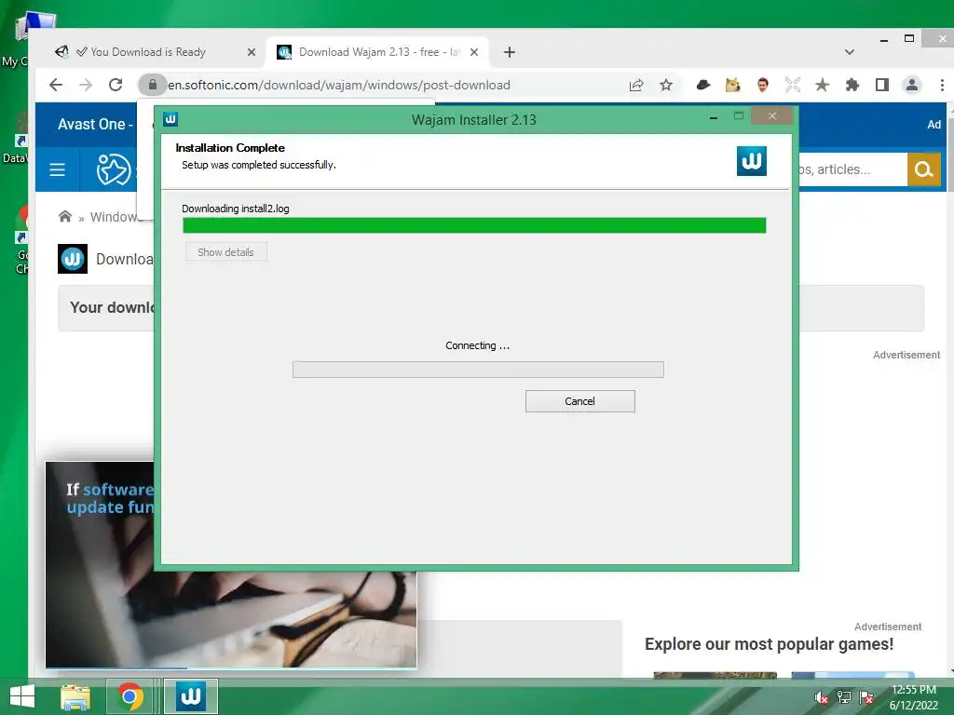
Task: Open Softonic hamburger menu
Action: pos(57,169)
